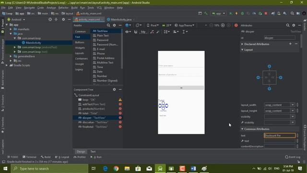Click zoom out minus icon in designer
This screenshot has height=173, width=307.
[211, 25]
